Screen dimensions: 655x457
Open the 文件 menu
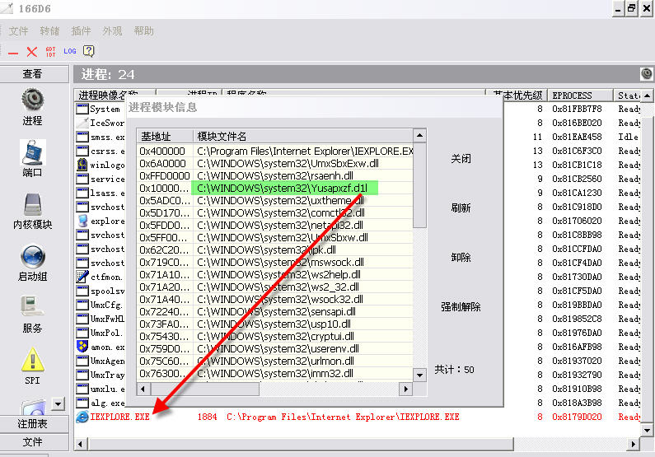[18, 31]
